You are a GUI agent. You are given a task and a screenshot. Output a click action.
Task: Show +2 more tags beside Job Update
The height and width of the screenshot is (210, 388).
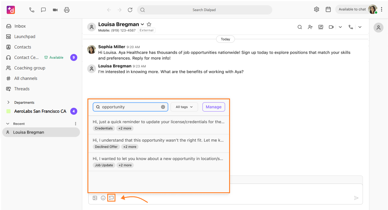pyautogui.click(x=125, y=165)
